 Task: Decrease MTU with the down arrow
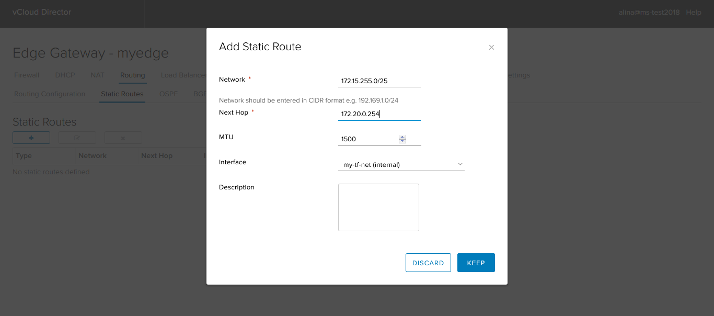pos(402,141)
